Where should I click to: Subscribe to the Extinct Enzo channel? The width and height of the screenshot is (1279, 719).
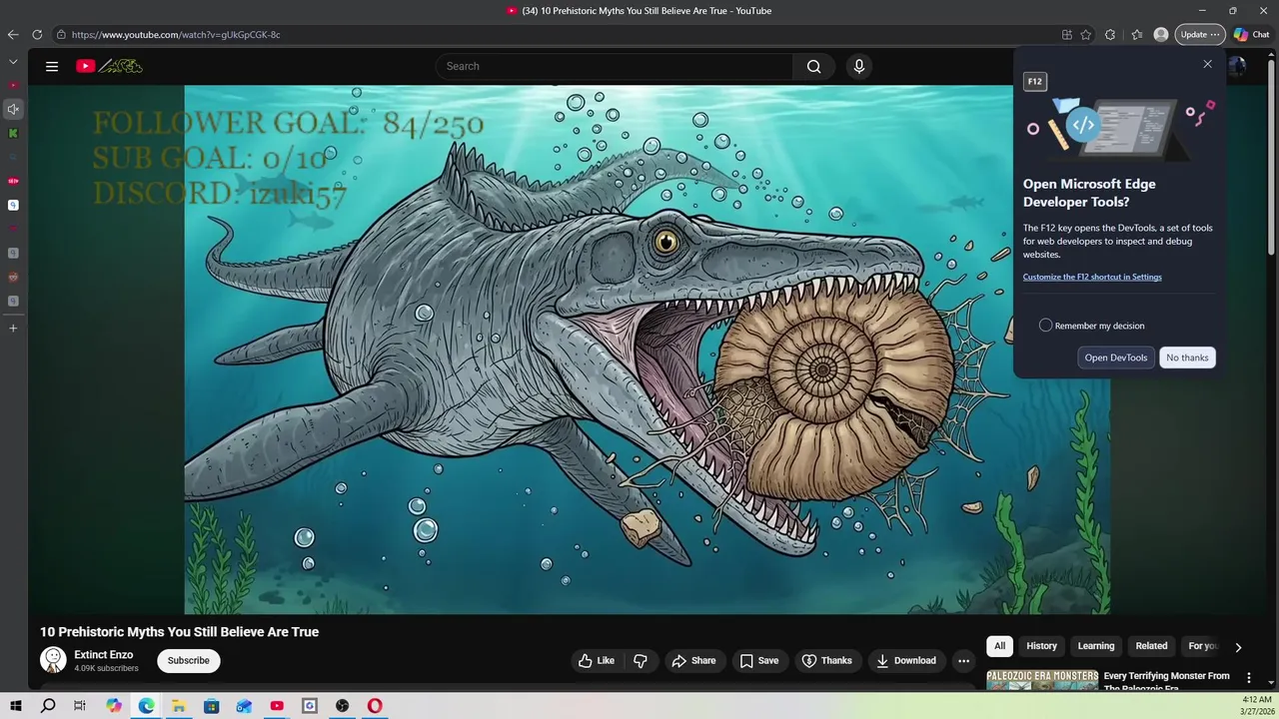point(189,660)
